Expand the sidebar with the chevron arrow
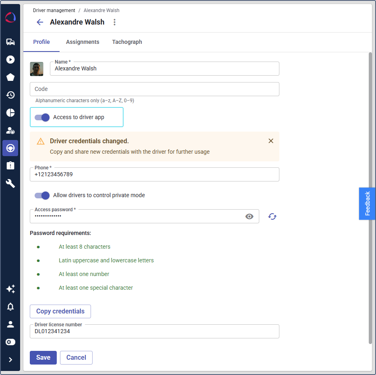Image resolution: width=376 pixels, height=375 pixels. tap(10, 360)
